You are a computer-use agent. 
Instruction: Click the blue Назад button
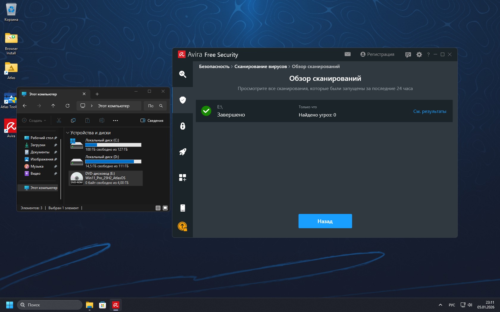pyautogui.click(x=325, y=221)
